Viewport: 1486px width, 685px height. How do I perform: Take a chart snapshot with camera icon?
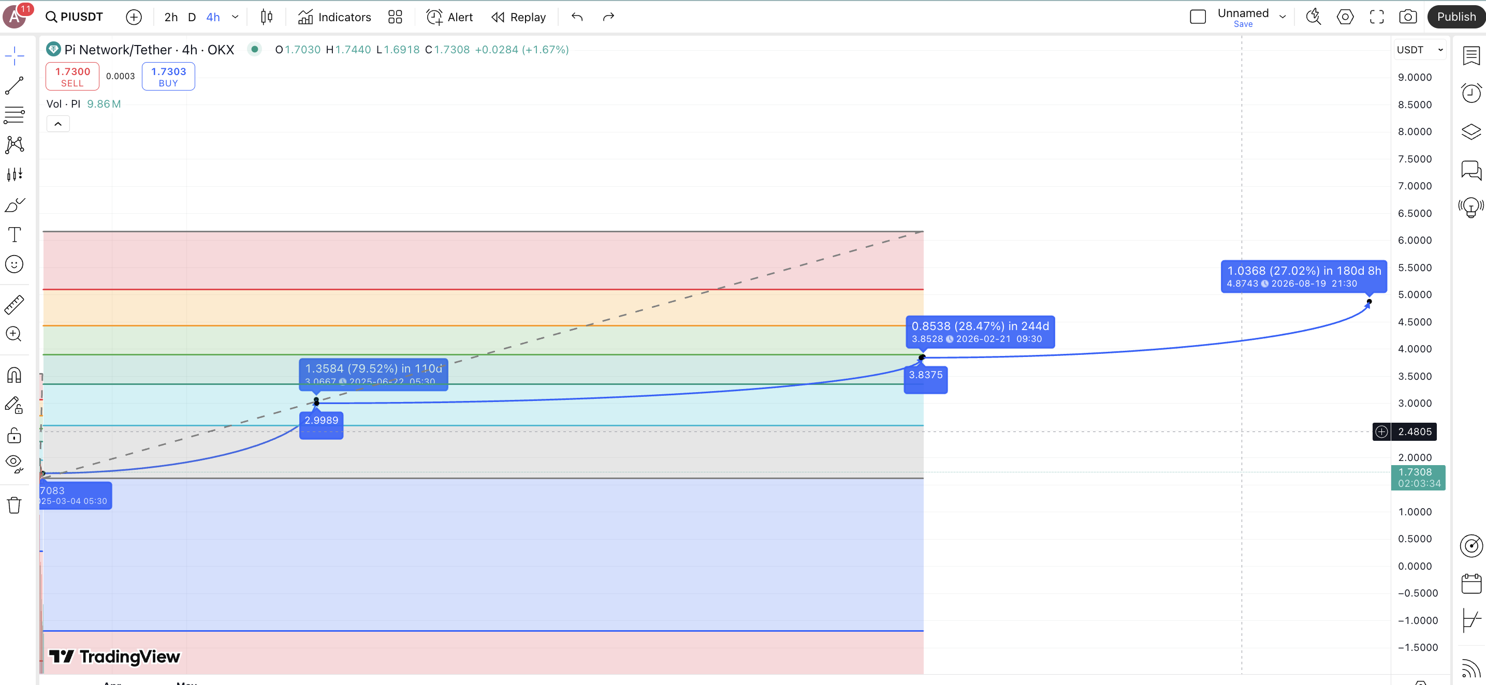(1407, 17)
